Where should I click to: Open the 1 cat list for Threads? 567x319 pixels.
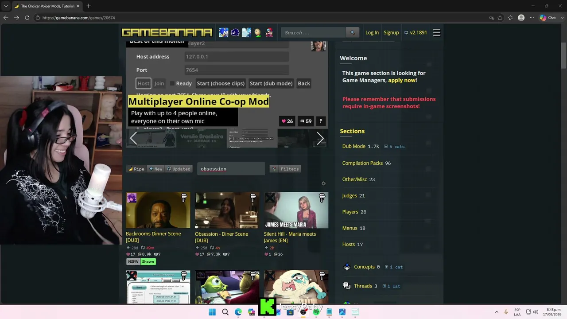pyautogui.click(x=391, y=286)
